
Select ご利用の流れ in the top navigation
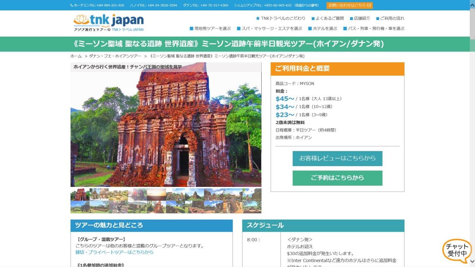tap(390, 18)
